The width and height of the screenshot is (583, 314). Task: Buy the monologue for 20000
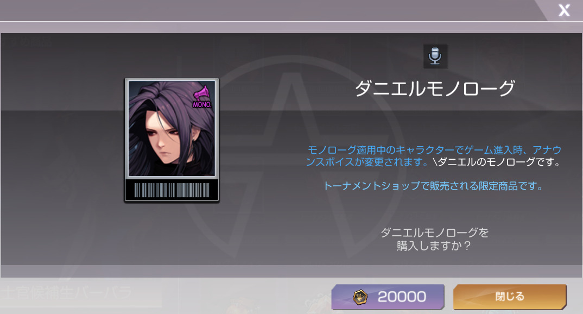click(388, 297)
